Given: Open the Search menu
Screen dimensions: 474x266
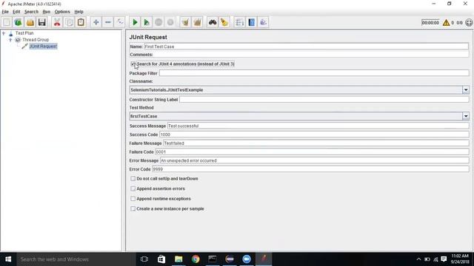Looking at the screenshot, I should pyautogui.click(x=31, y=12).
